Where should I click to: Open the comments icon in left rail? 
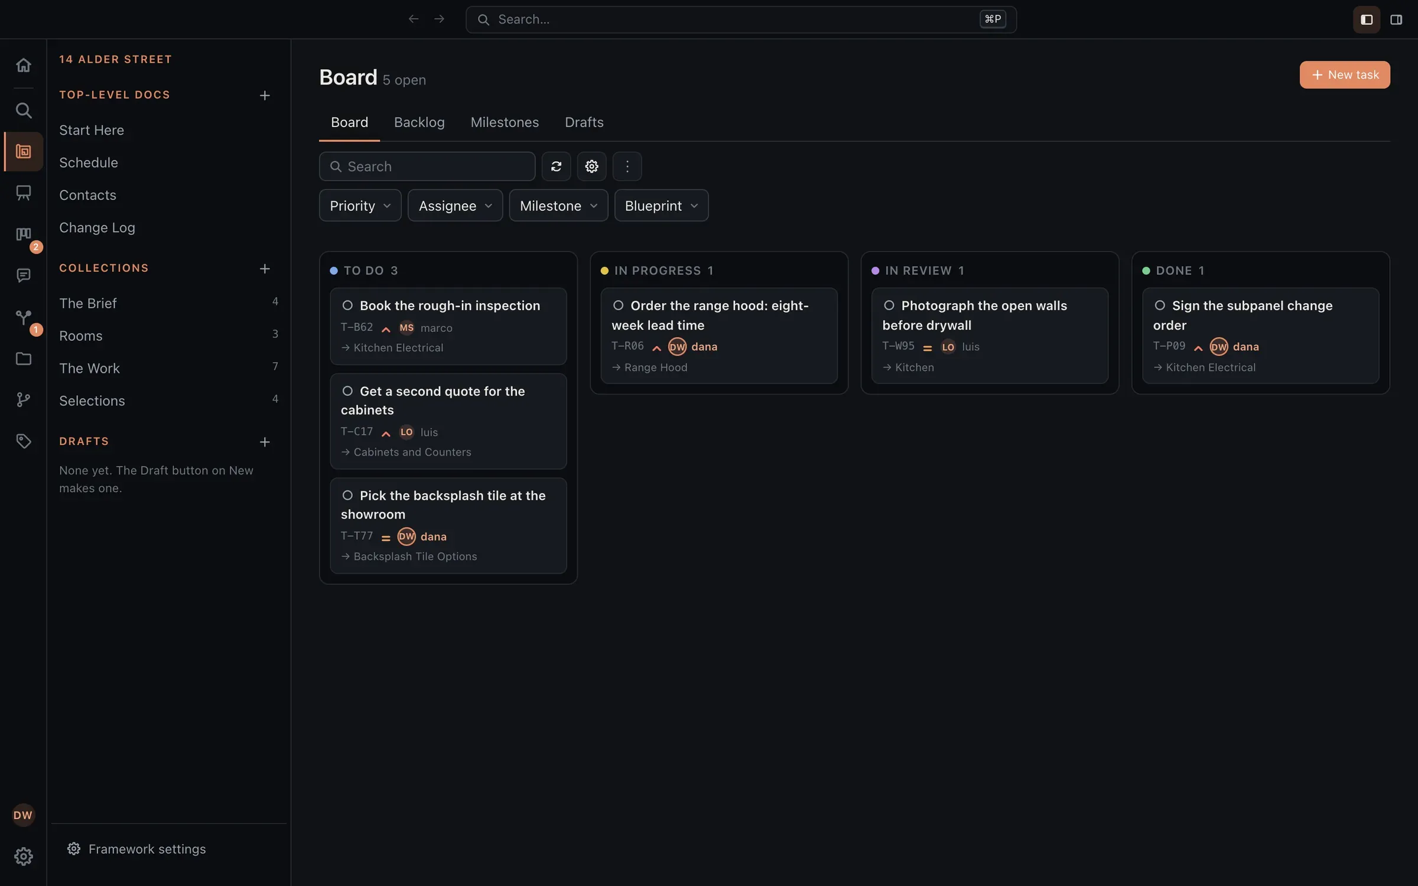(23, 275)
